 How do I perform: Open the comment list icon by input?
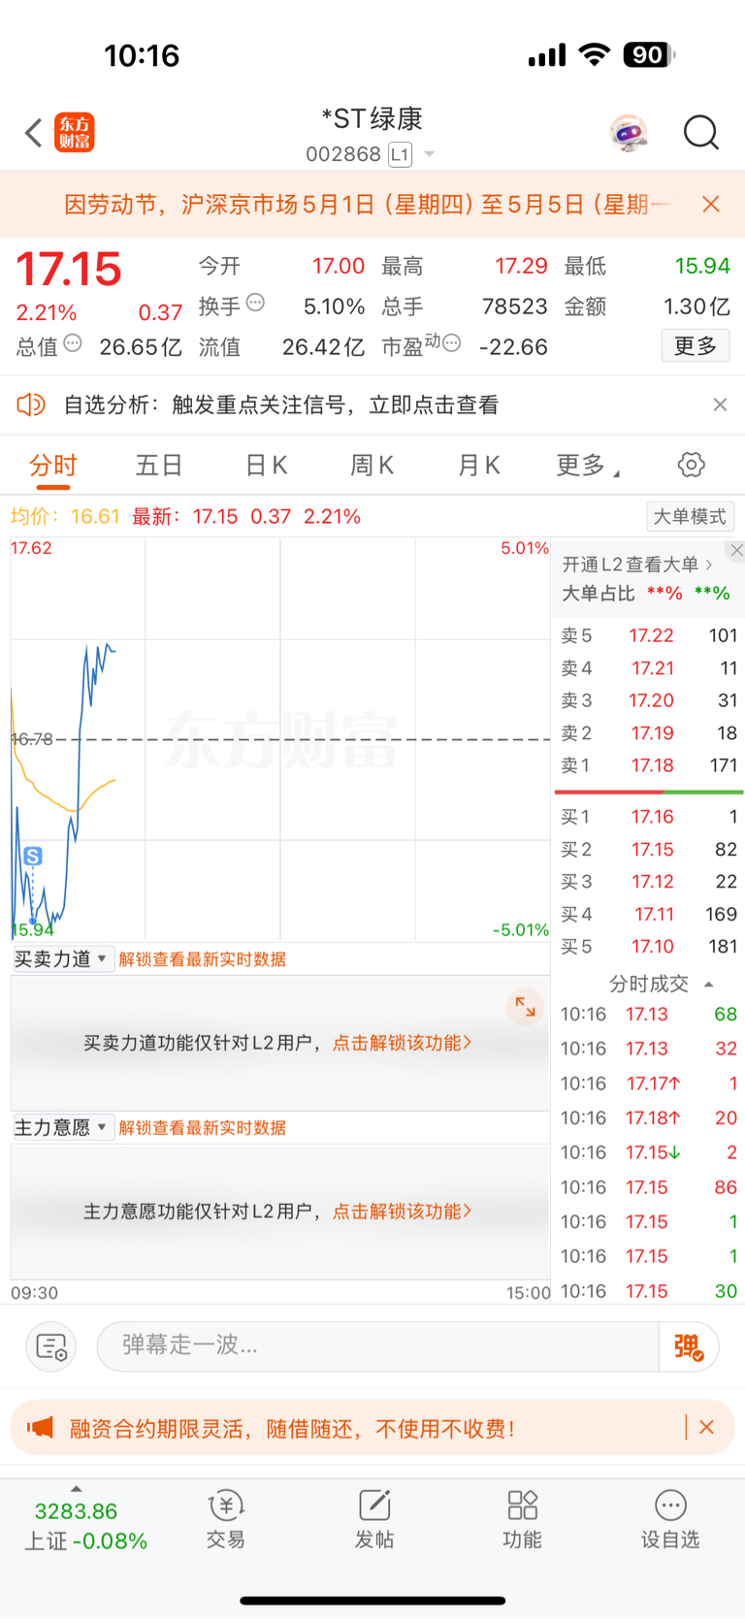pos(50,1346)
